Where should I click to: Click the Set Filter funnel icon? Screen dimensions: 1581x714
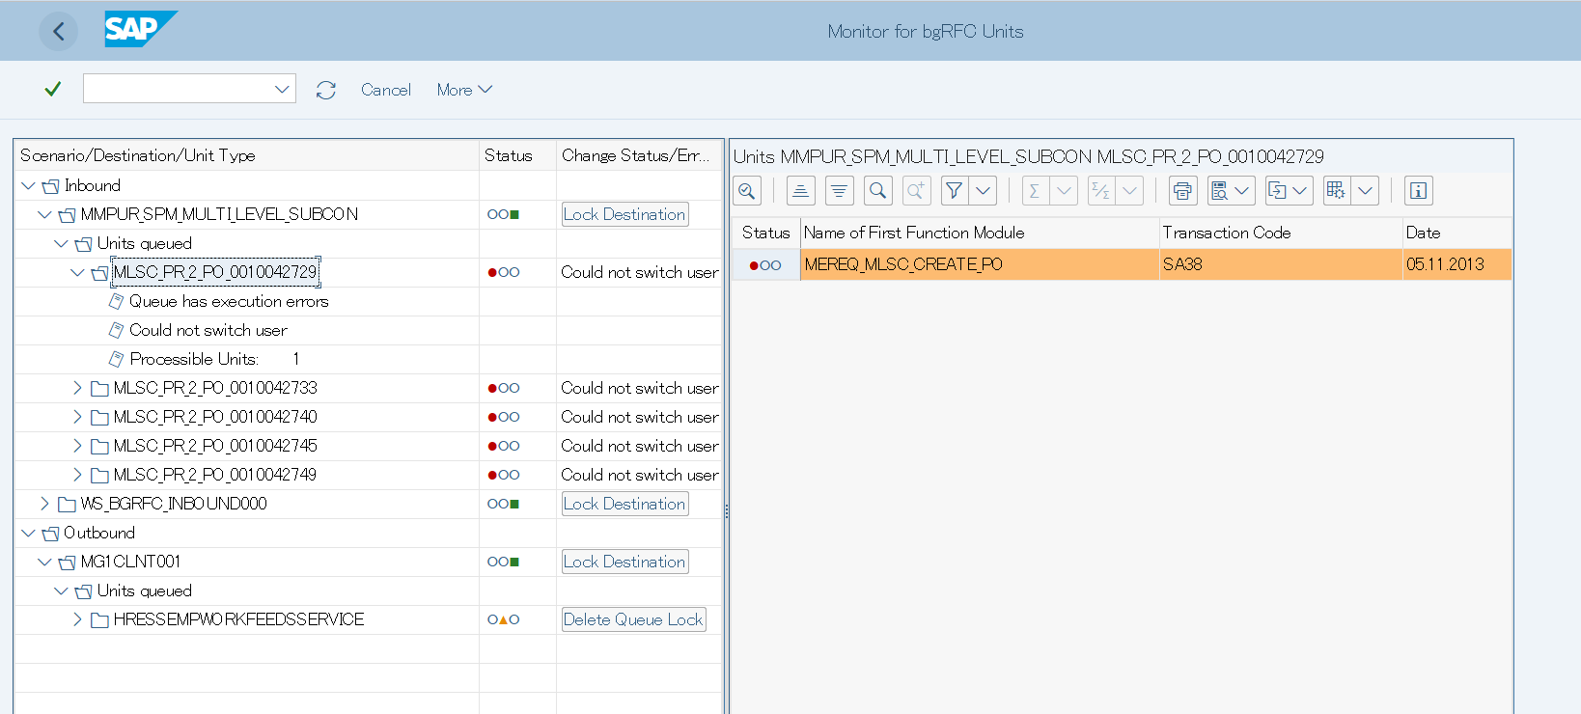pyautogui.click(x=955, y=191)
